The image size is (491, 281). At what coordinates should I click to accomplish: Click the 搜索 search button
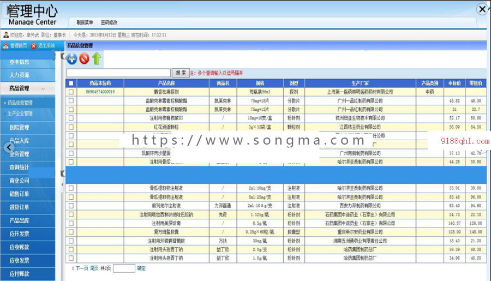point(181,73)
